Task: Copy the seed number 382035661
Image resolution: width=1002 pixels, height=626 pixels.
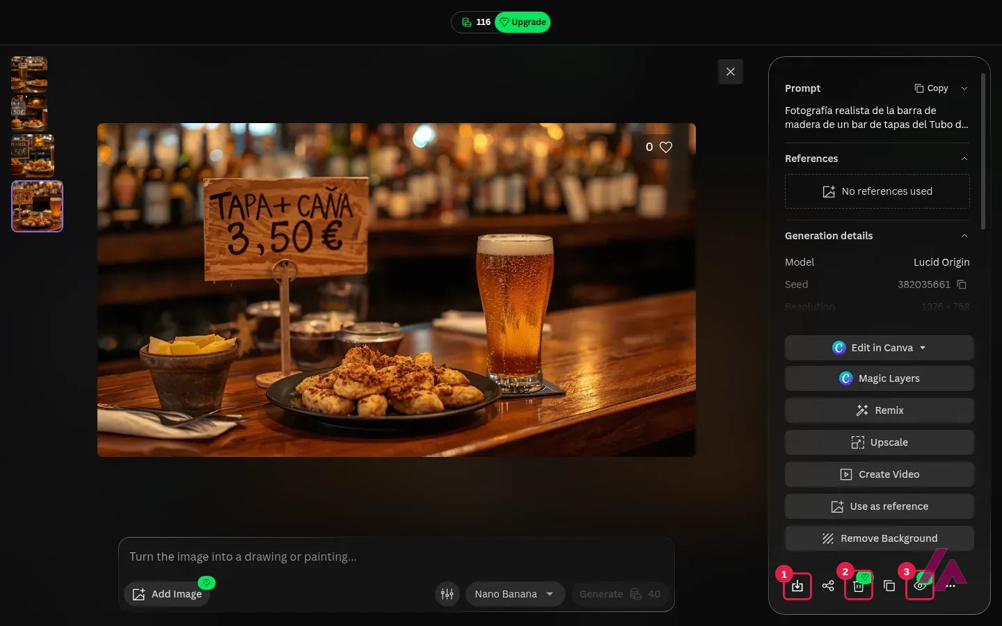Action: [x=962, y=284]
